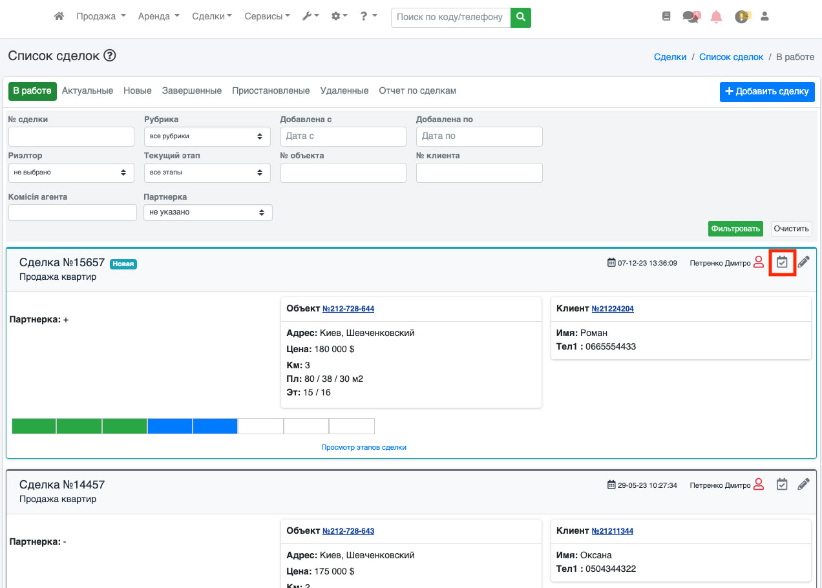Click the notifications bell icon
Viewport: 822px width, 588px height.
point(716,17)
